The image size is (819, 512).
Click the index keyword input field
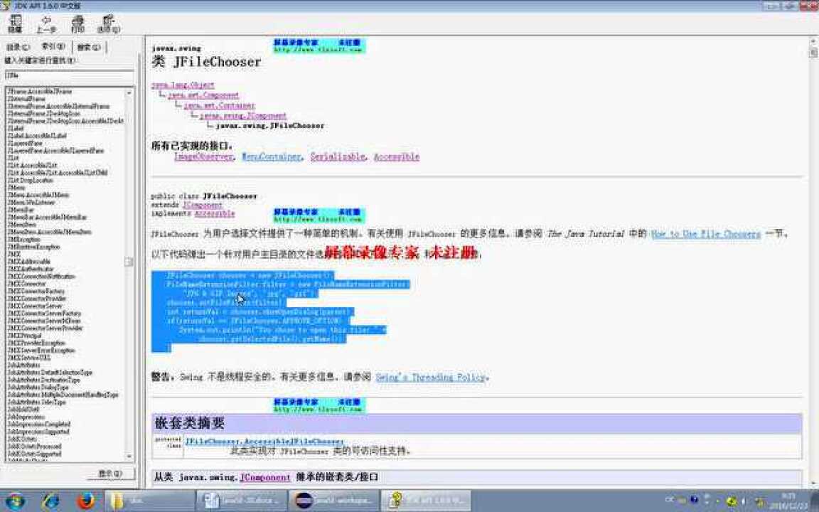pos(69,75)
